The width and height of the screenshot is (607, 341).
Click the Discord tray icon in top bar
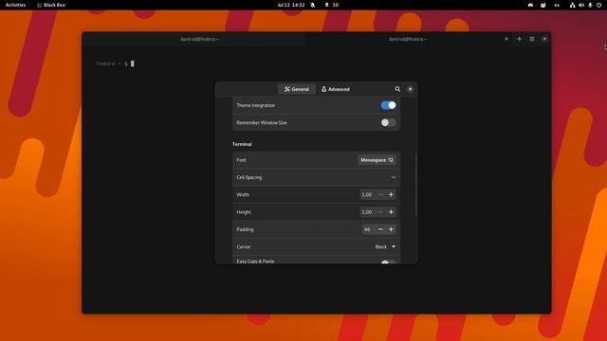[x=530, y=5]
